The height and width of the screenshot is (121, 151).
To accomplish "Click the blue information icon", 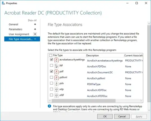I will (x=49, y=106).
